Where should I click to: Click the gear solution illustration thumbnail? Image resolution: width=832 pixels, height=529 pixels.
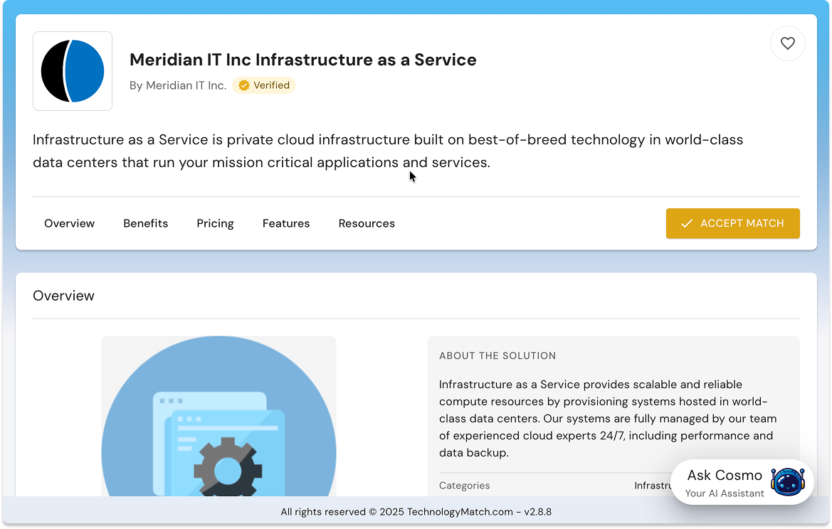(218, 416)
